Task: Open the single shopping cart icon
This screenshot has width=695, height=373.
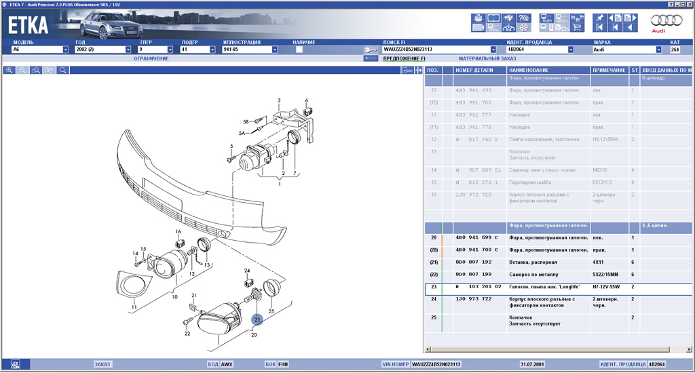Action: pos(577,27)
